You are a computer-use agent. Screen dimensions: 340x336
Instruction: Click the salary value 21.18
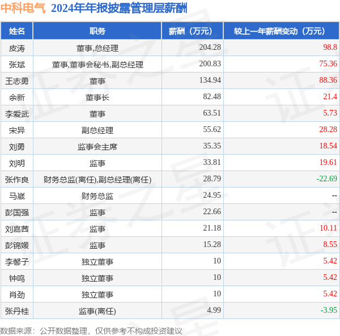pyautogui.click(x=212, y=228)
